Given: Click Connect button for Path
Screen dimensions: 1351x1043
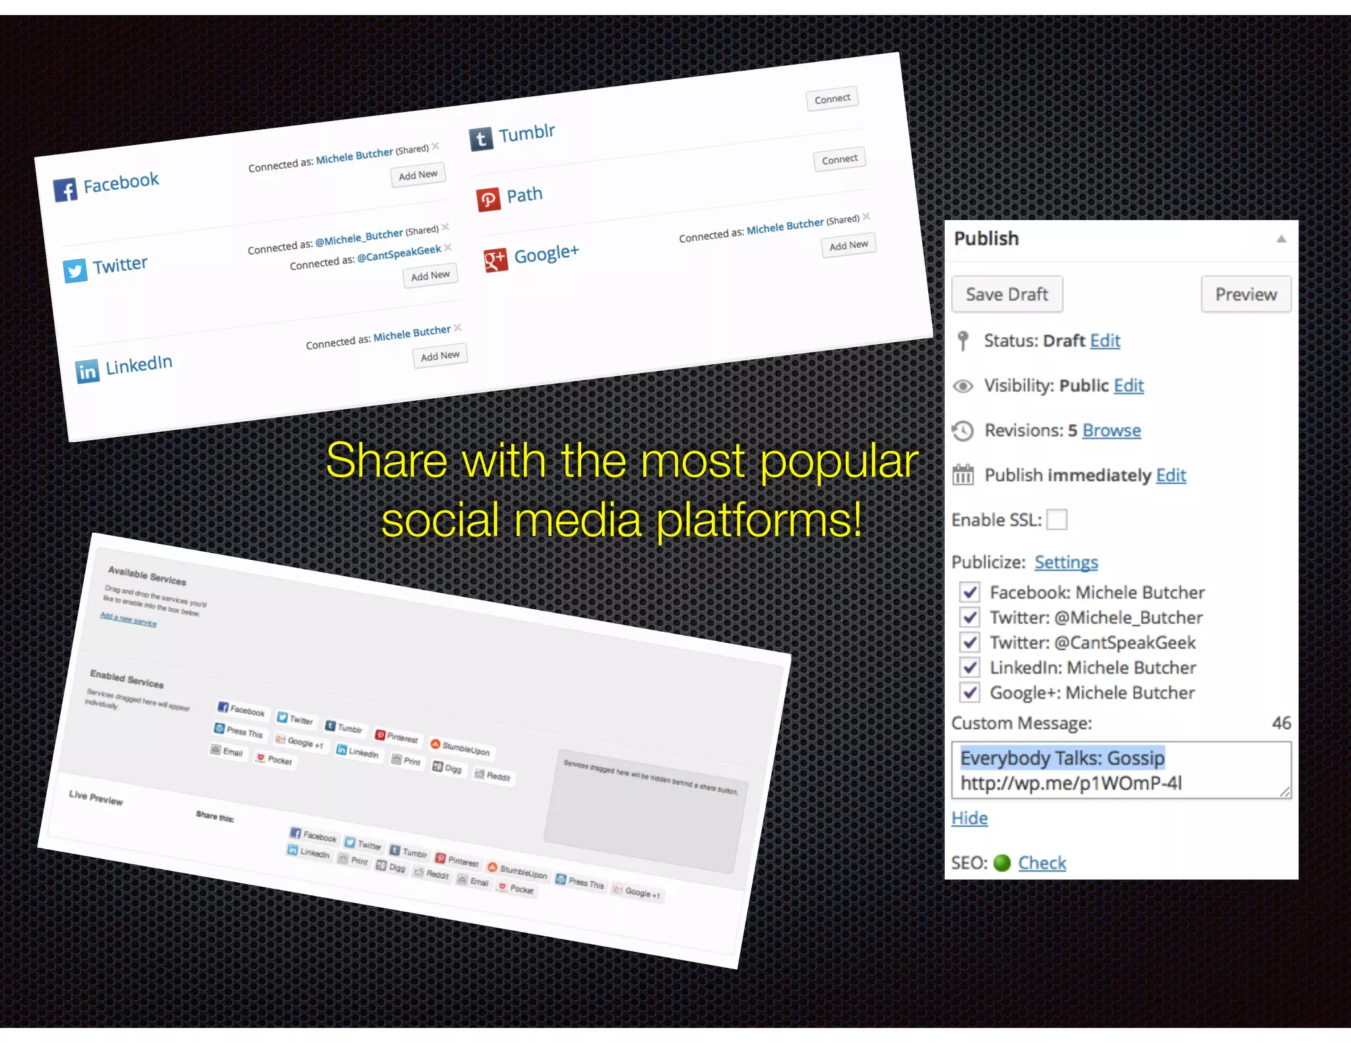Looking at the screenshot, I should (840, 160).
